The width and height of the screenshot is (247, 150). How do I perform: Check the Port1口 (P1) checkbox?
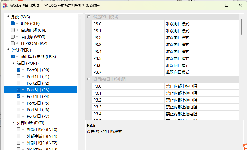coord(18,76)
